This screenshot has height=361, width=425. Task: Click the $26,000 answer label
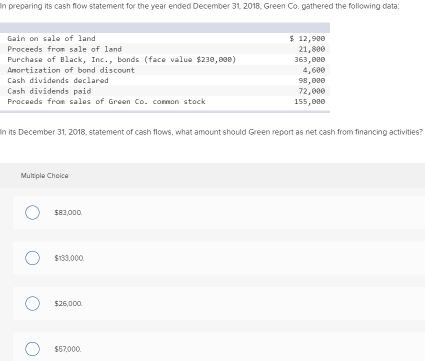pyautogui.click(x=67, y=303)
